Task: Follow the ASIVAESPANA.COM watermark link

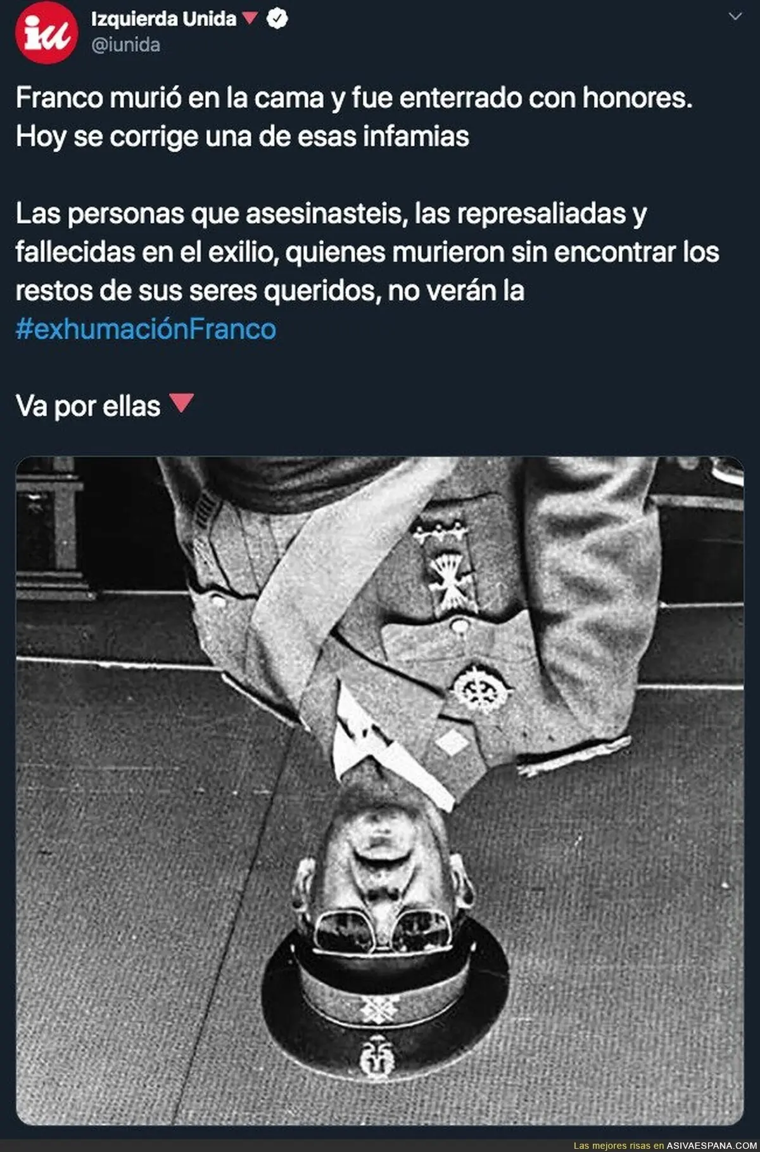Action: pyautogui.click(x=711, y=1146)
